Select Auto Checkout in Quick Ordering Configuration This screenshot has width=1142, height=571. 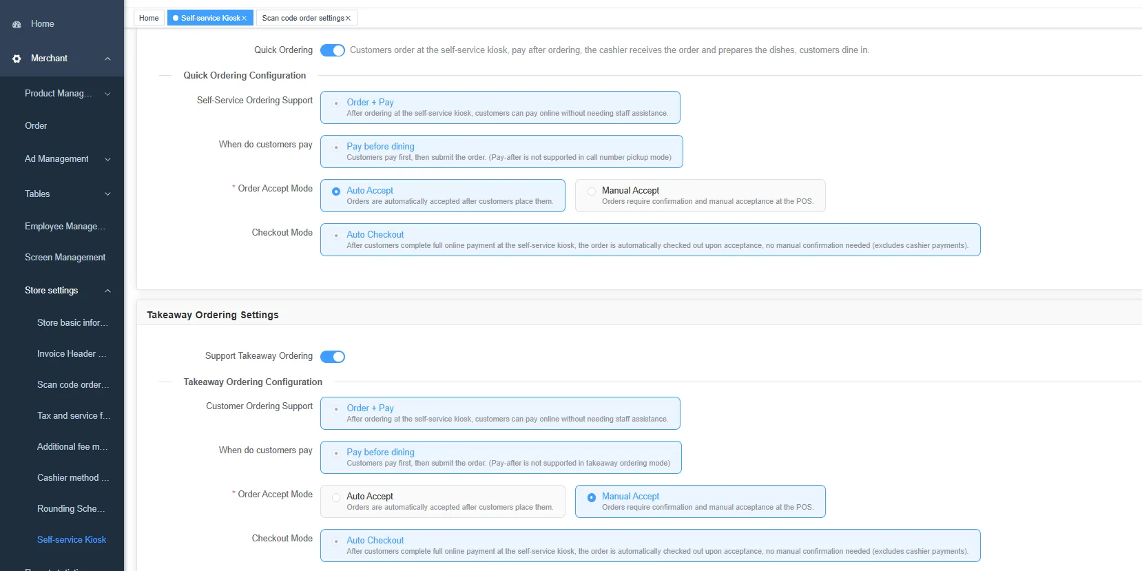click(x=650, y=240)
